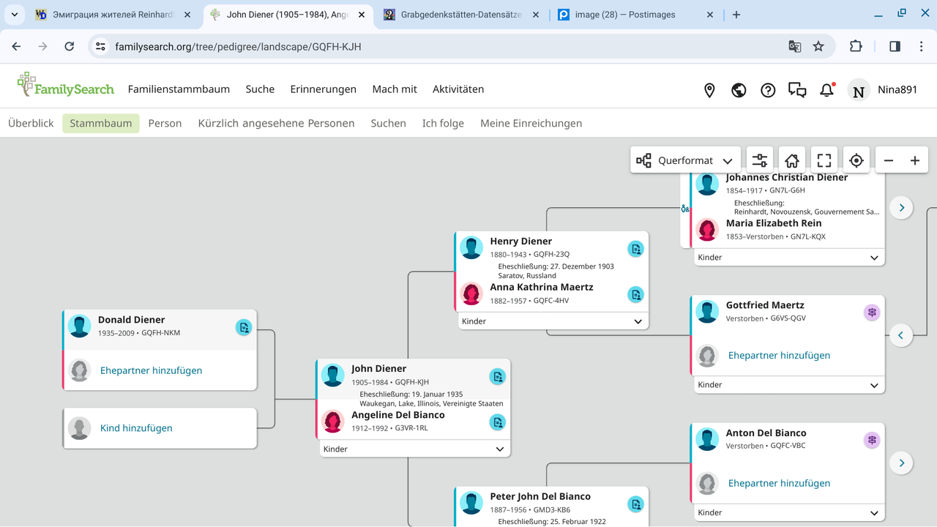The height and width of the screenshot is (527, 937).
Task: Click purple research suggestion icon for Anton Del Bianco
Action: (x=872, y=440)
